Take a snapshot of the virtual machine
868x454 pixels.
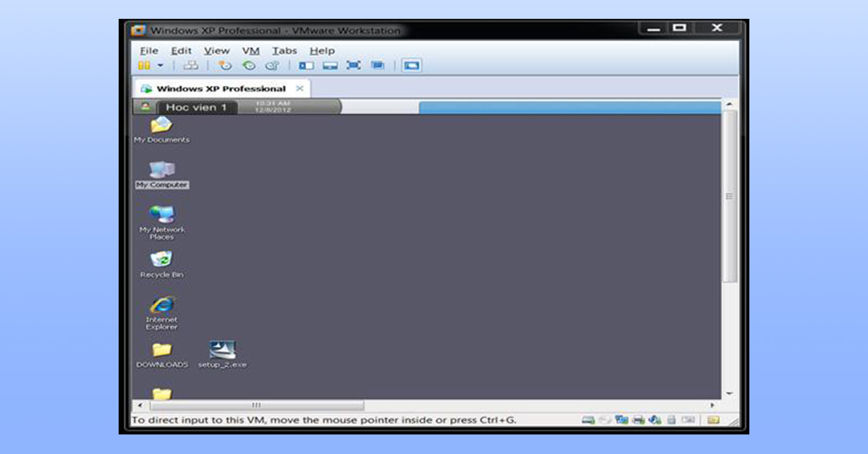coord(225,65)
